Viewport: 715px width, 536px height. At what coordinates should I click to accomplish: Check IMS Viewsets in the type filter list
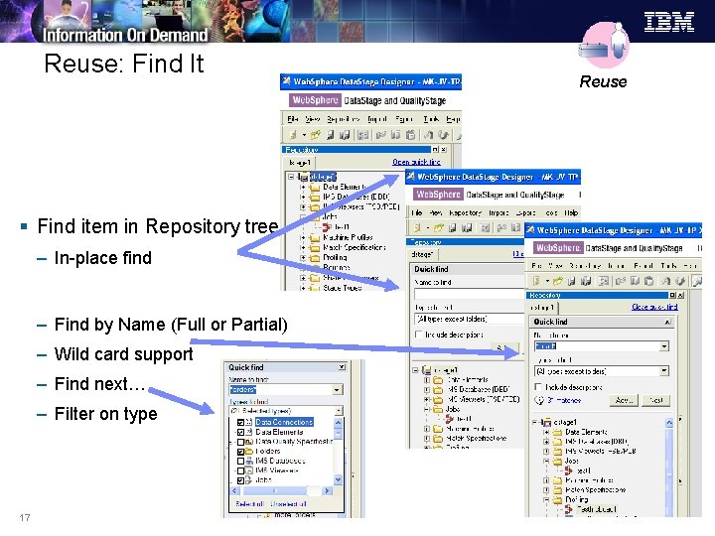tap(240, 470)
